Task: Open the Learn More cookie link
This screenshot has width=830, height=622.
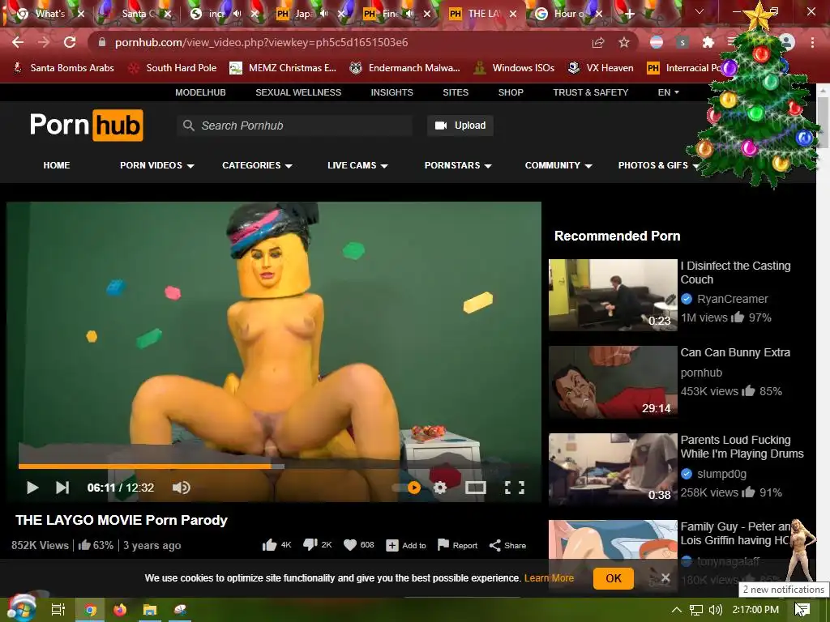Action: point(549,578)
